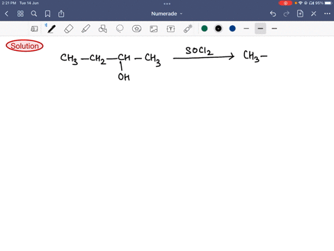Go back with the left chevron
Screen dimensions: 334x251
[6, 14]
